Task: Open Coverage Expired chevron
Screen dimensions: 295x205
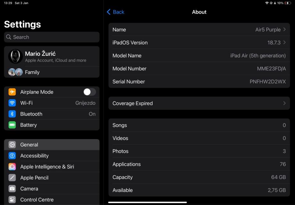Action: pyautogui.click(x=284, y=103)
